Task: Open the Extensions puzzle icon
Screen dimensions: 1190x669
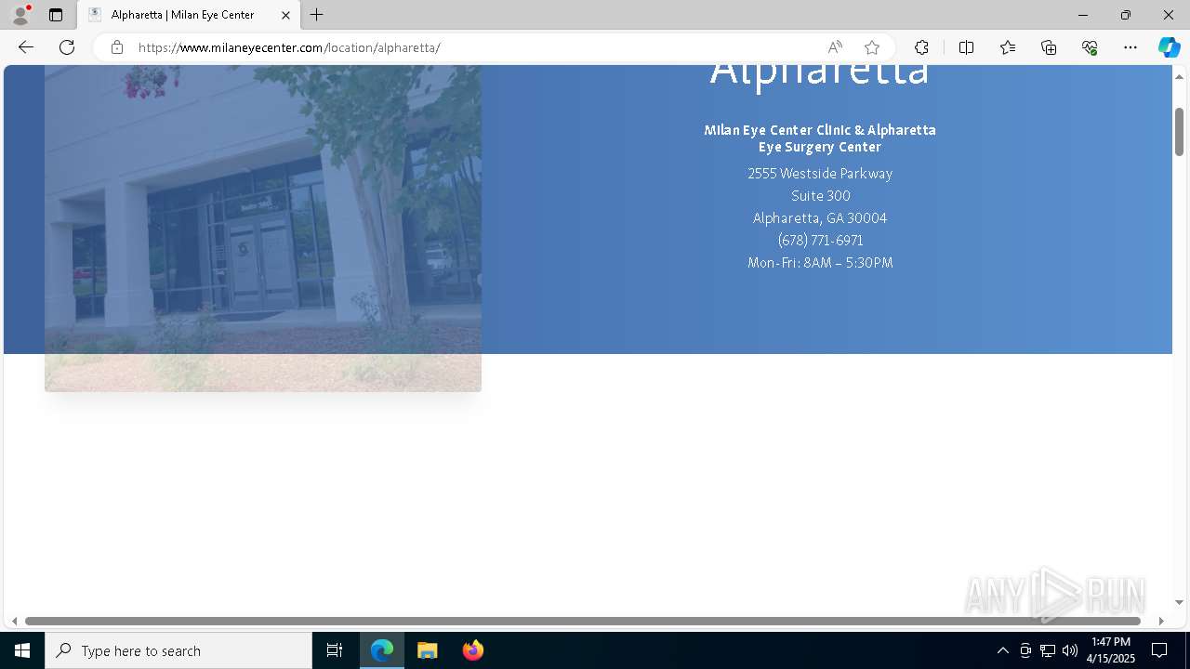Action: [x=921, y=47]
